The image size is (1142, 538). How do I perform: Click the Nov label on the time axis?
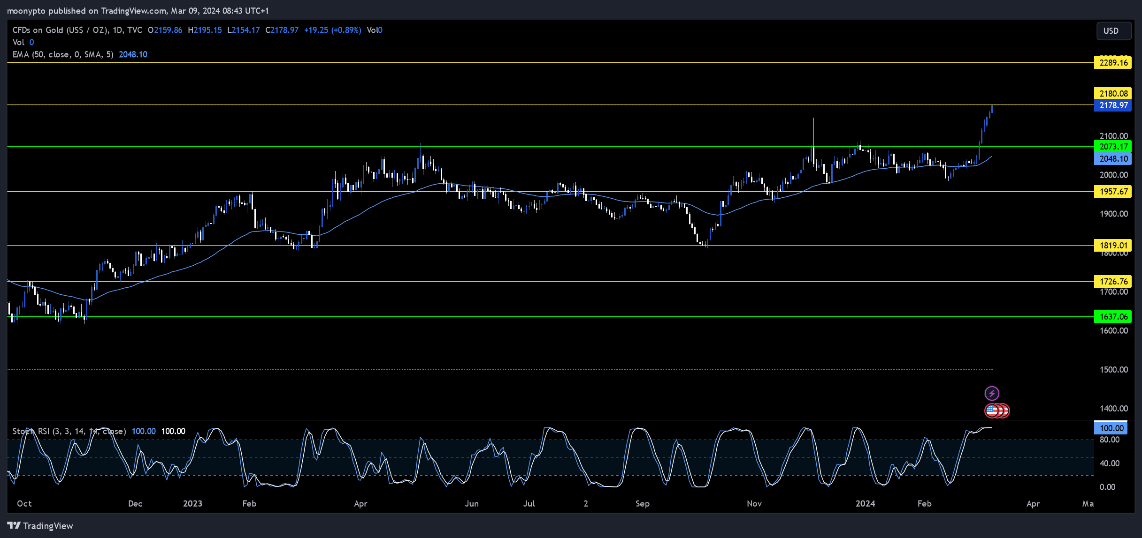coord(754,504)
